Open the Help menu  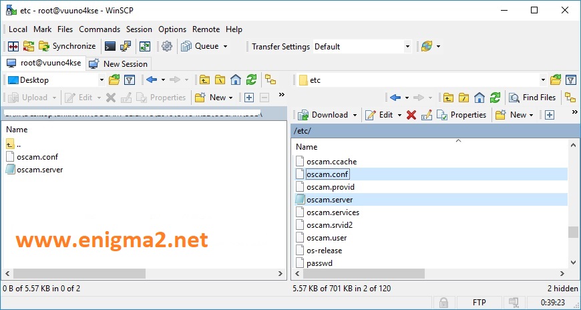[234, 29]
